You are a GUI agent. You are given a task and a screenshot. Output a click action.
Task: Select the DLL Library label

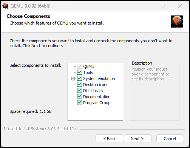(x=93, y=91)
